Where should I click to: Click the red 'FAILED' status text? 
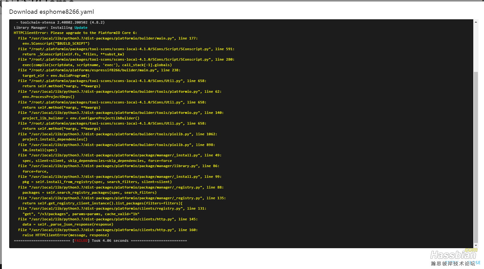81,241
